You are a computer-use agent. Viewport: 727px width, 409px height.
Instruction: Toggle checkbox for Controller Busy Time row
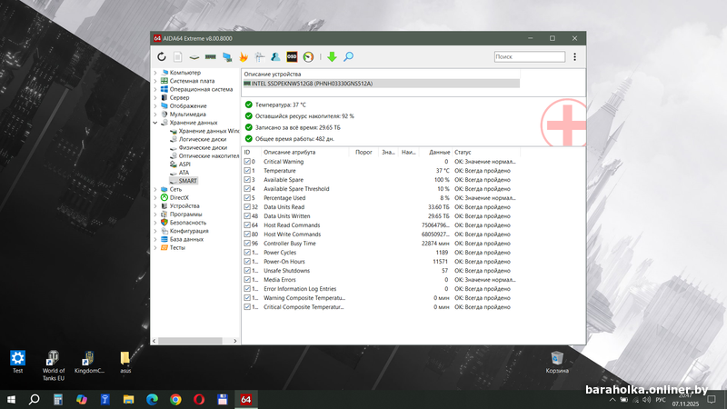[x=247, y=243]
